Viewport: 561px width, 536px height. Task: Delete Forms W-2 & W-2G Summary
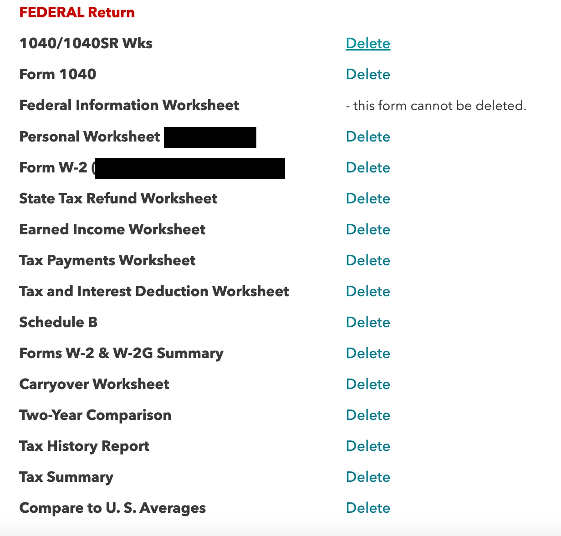click(x=368, y=353)
